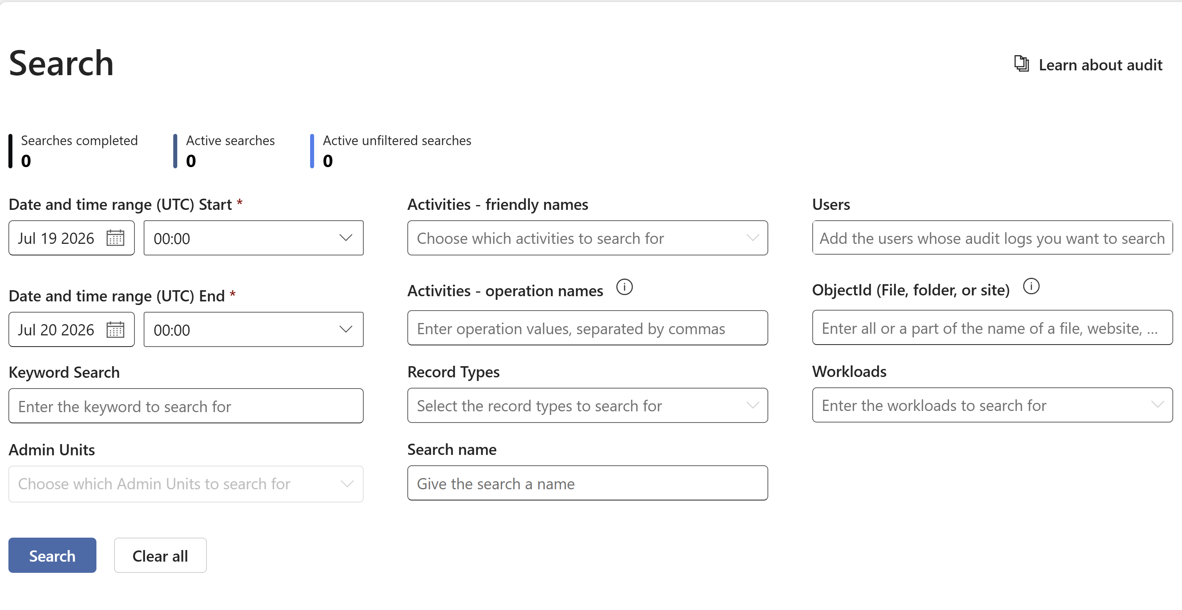Click the Searches completed counter
The width and height of the screenshot is (1182, 610).
tap(73, 151)
